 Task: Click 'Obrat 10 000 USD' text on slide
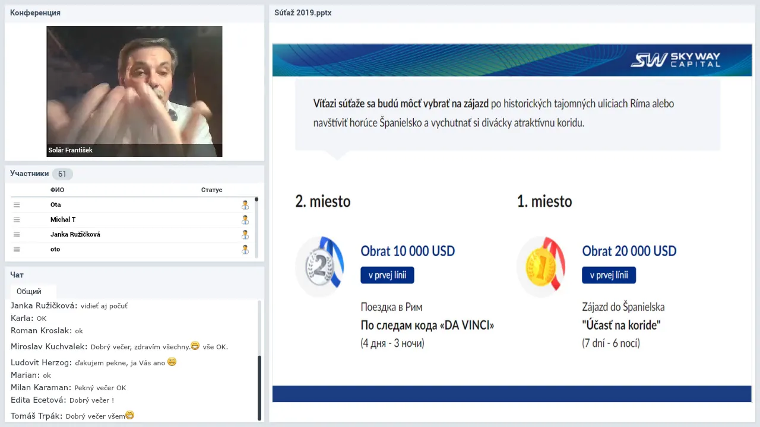point(408,251)
